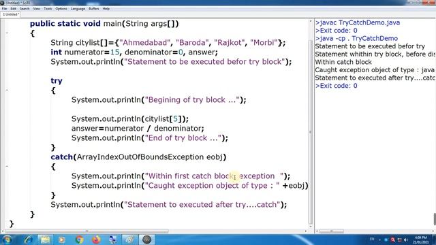Click the red magnifier tray icon
436x245 pixels.
coord(392,240)
